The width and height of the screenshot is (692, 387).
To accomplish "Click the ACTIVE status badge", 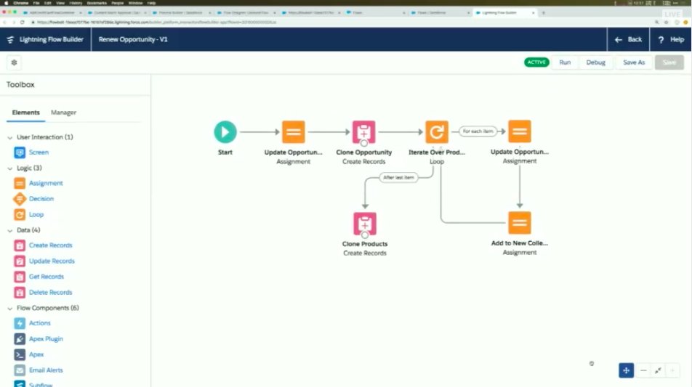I will tap(536, 62).
